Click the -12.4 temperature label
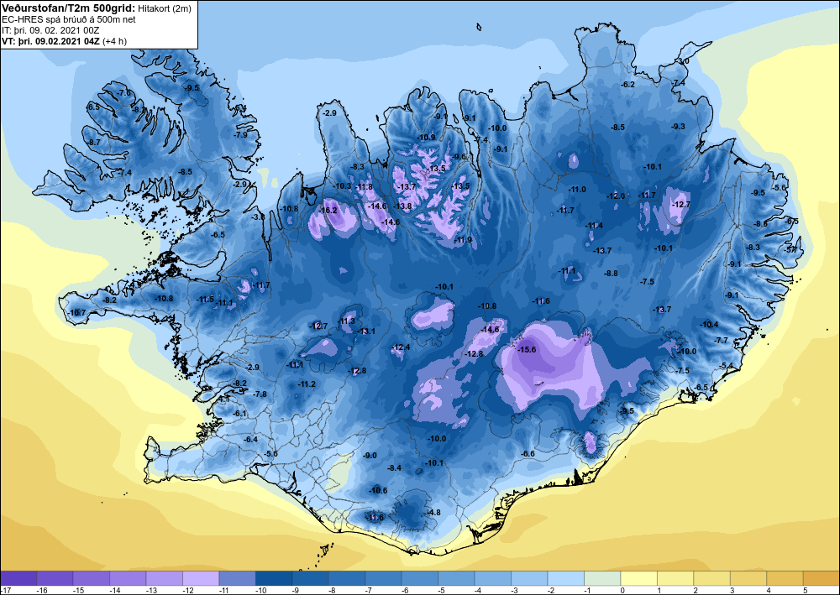The width and height of the screenshot is (840, 595). pos(401,347)
